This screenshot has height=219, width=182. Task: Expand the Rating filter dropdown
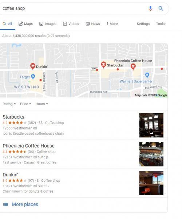click(x=9, y=104)
